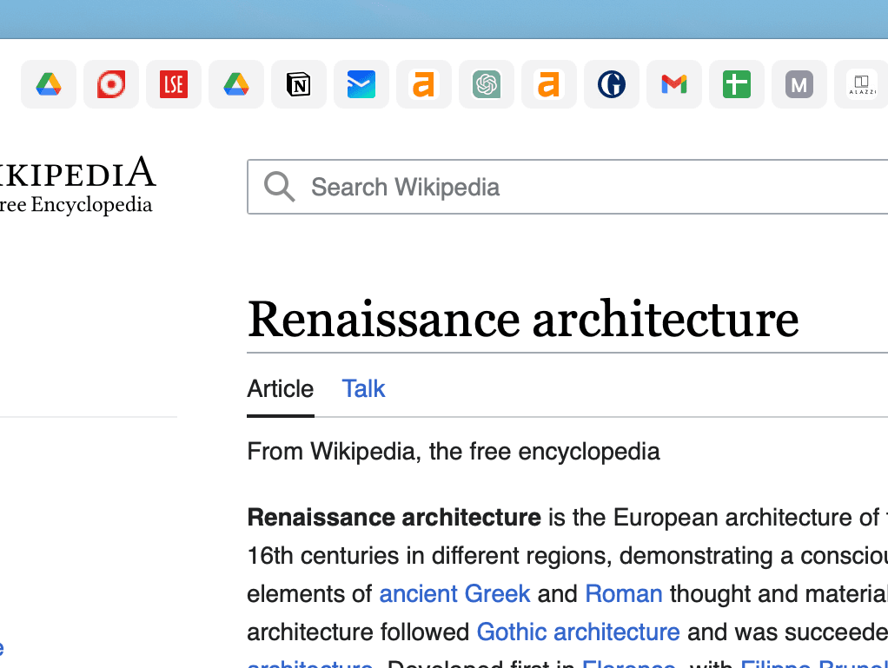Launch Gmail from the bookmarks bar
This screenshot has width=888, height=668.
[x=674, y=84]
